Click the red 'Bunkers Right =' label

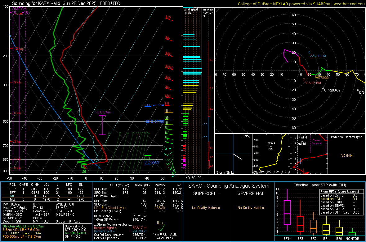(105, 228)
